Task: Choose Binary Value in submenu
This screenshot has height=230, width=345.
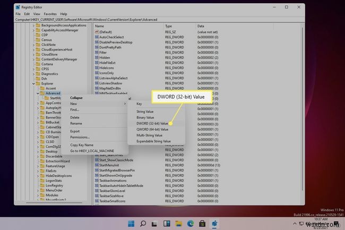Action: pos(145,117)
